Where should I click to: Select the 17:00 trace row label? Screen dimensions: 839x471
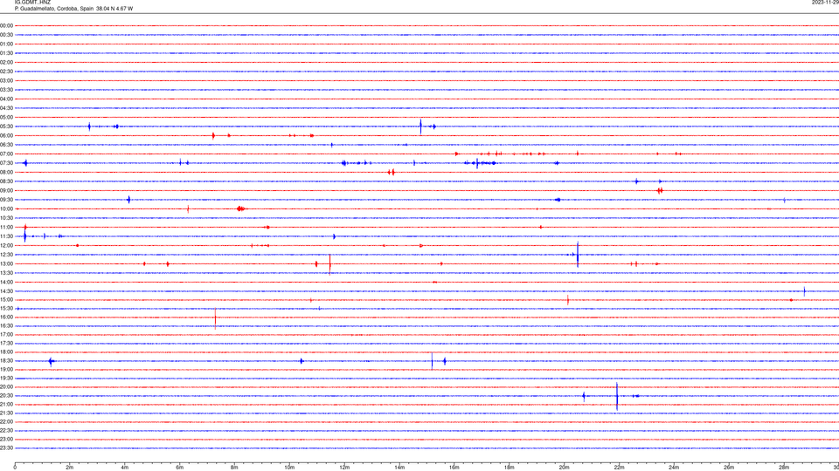point(6,334)
